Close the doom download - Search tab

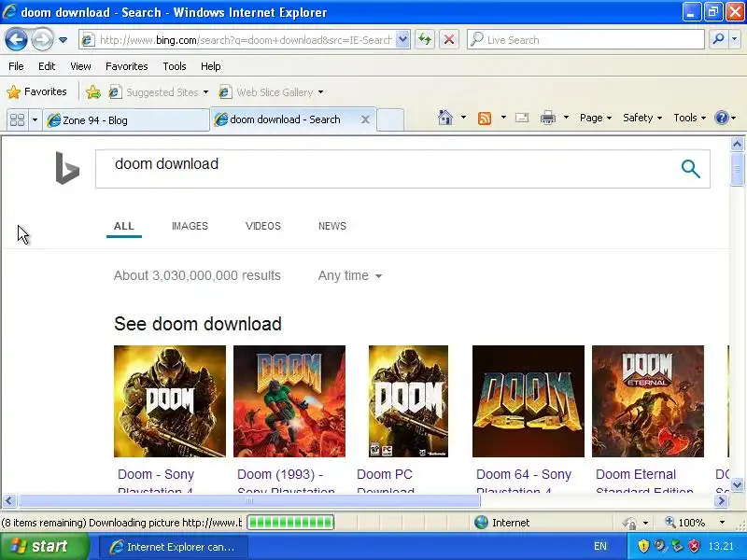click(x=365, y=119)
